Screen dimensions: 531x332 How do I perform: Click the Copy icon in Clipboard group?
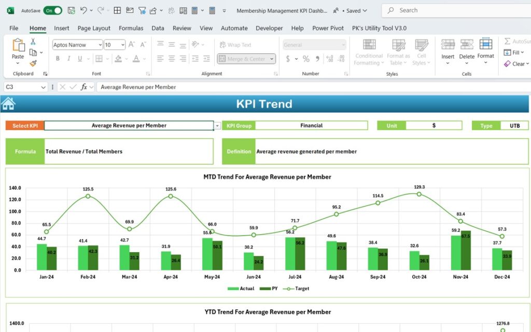(x=33, y=52)
